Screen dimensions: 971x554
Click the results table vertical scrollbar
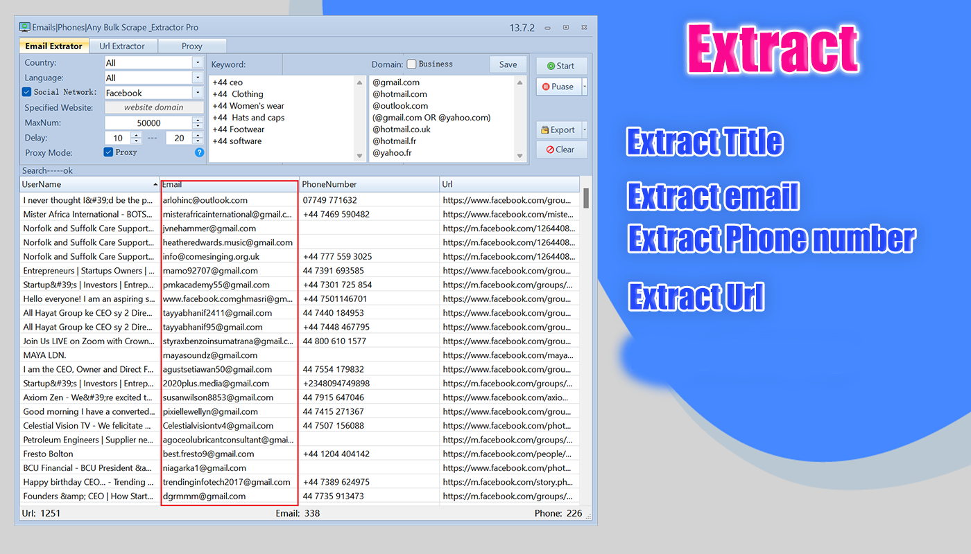tap(586, 339)
